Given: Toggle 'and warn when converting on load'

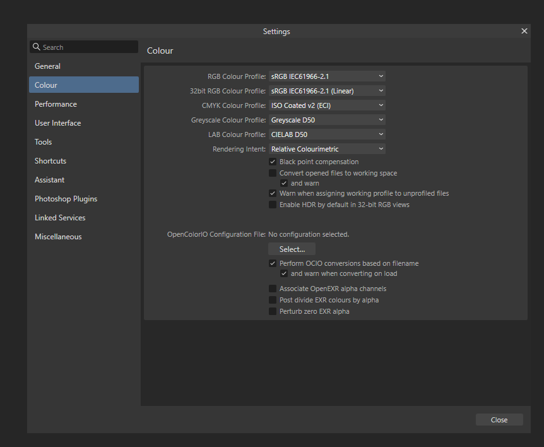Looking at the screenshot, I should [284, 273].
